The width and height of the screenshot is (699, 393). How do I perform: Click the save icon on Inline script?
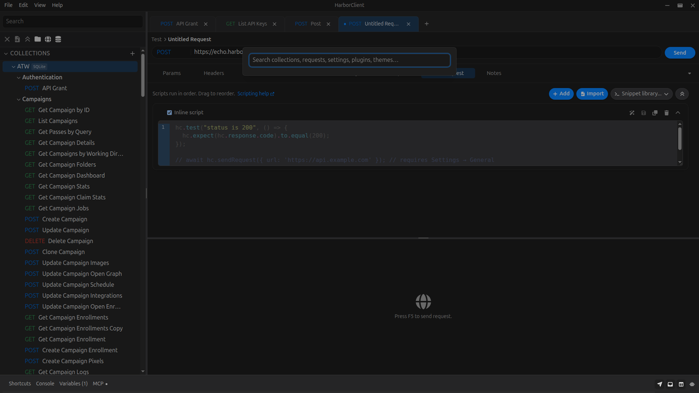tap(643, 113)
